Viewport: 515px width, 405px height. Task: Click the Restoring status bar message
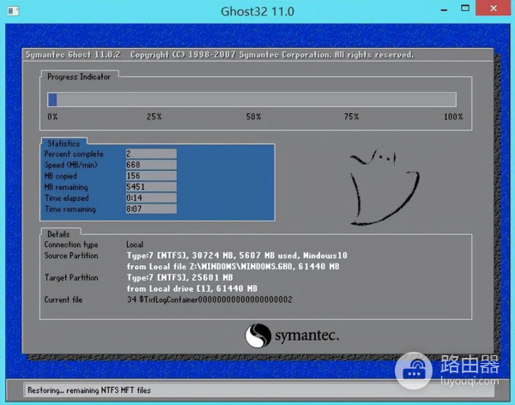click(x=95, y=392)
